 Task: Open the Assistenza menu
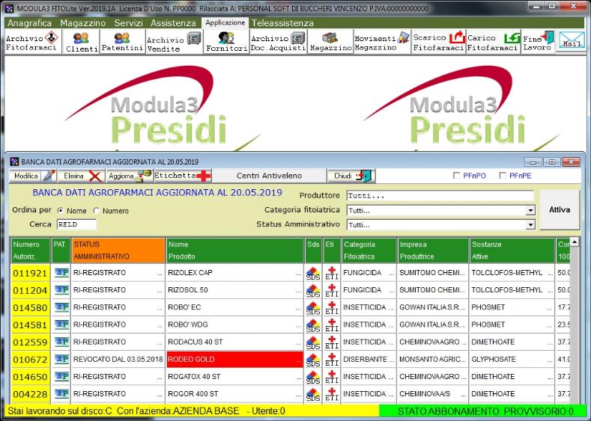click(173, 23)
